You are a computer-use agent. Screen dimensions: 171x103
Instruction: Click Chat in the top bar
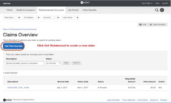tap(157, 3)
